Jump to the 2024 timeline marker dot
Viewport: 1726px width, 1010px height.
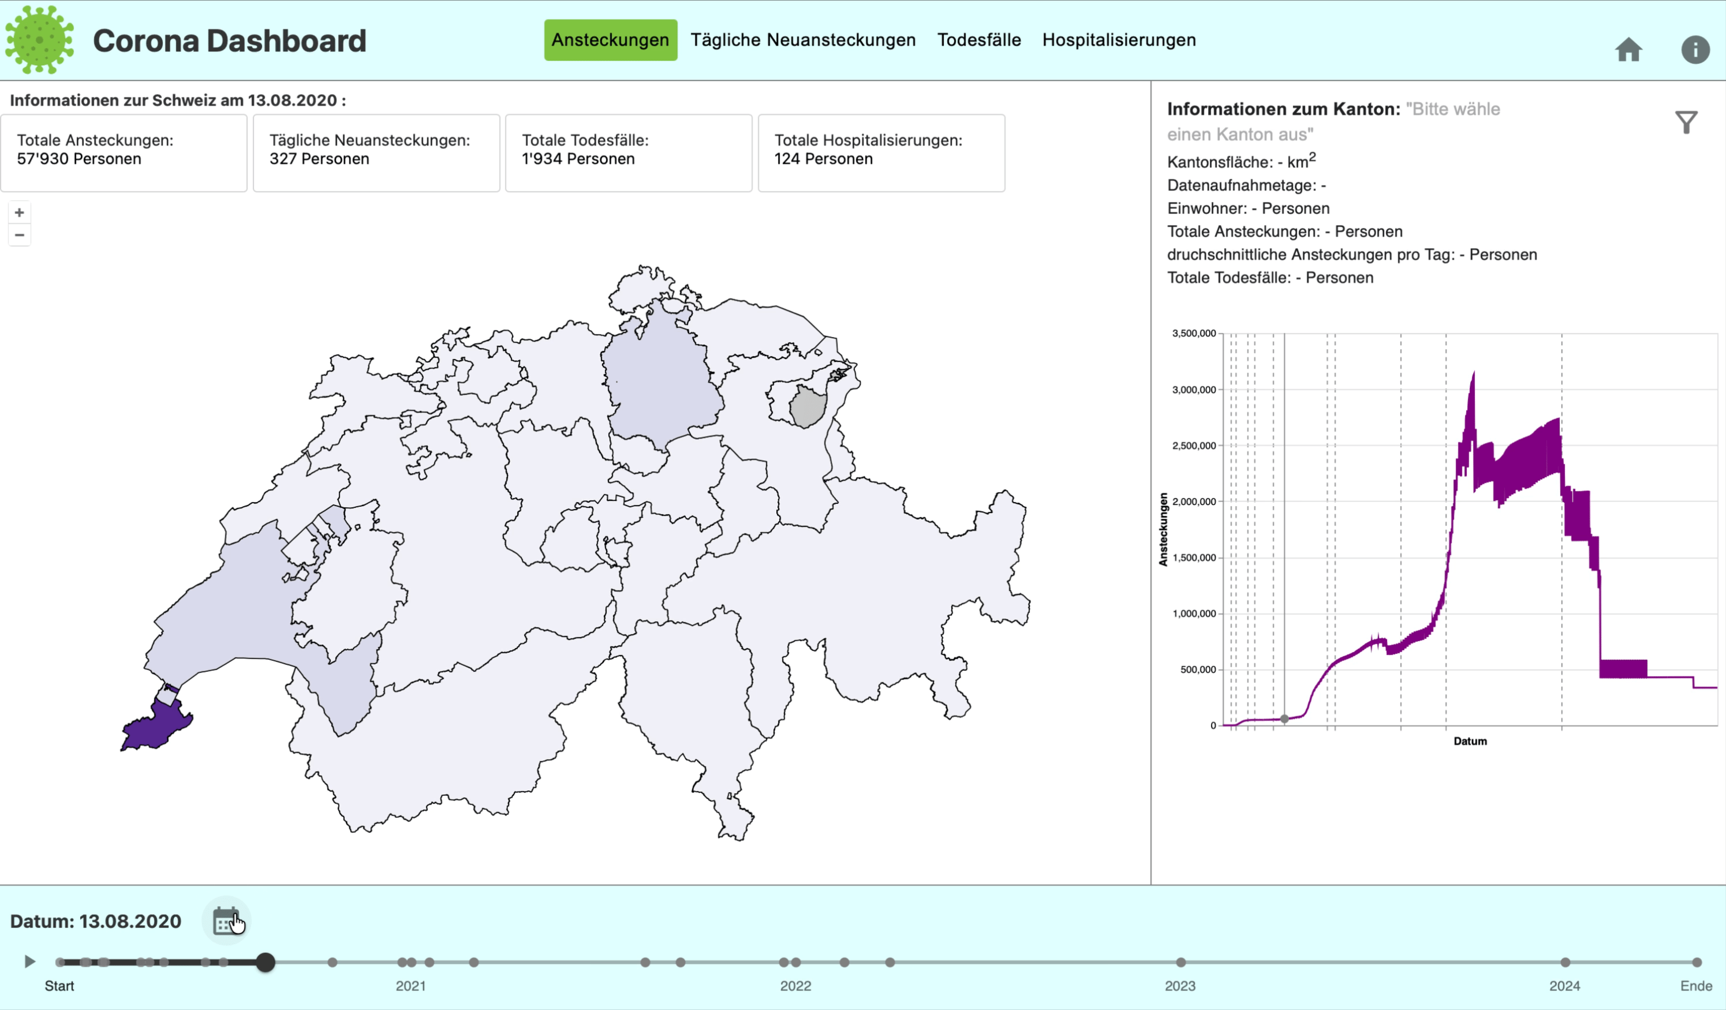coord(1565,962)
